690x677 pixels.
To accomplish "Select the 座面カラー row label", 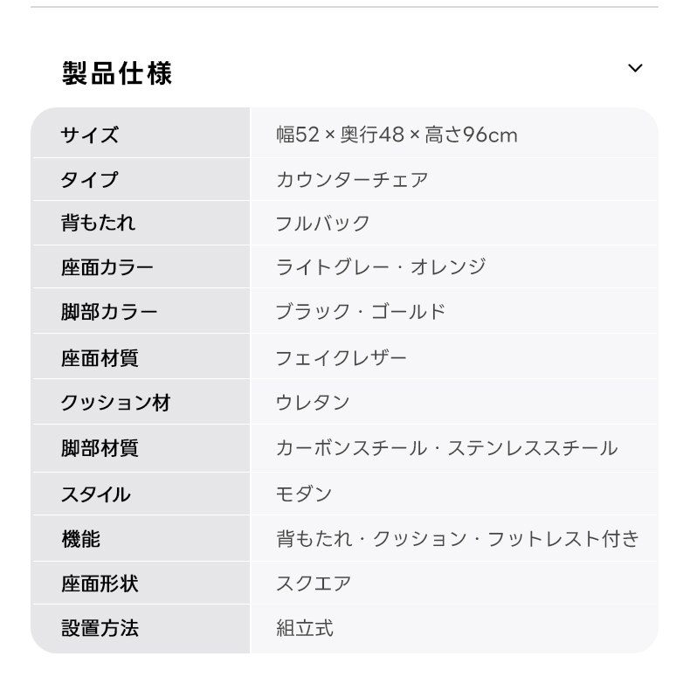I will (107, 267).
